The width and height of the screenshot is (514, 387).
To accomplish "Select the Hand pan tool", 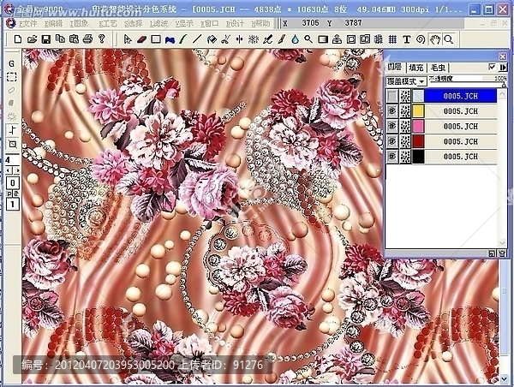I will tap(435, 39).
